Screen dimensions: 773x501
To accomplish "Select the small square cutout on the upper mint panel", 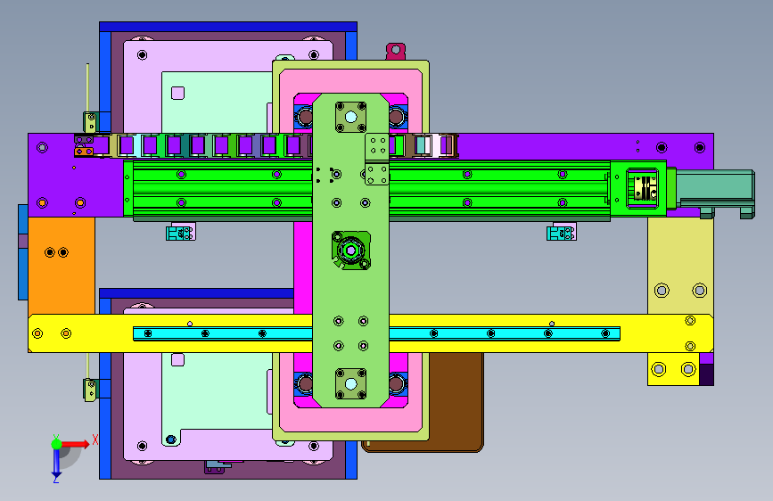I will point(177,93).
